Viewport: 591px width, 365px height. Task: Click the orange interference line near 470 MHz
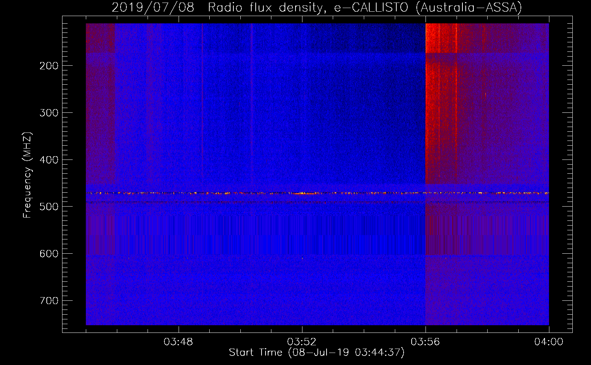tap(317, 193)
